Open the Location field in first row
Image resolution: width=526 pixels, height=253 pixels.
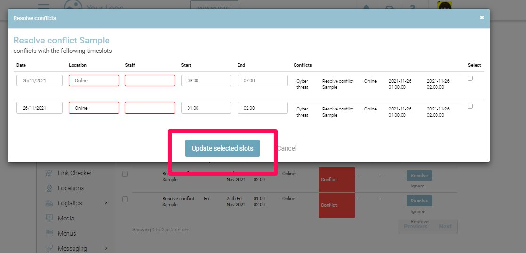(94, 81)
